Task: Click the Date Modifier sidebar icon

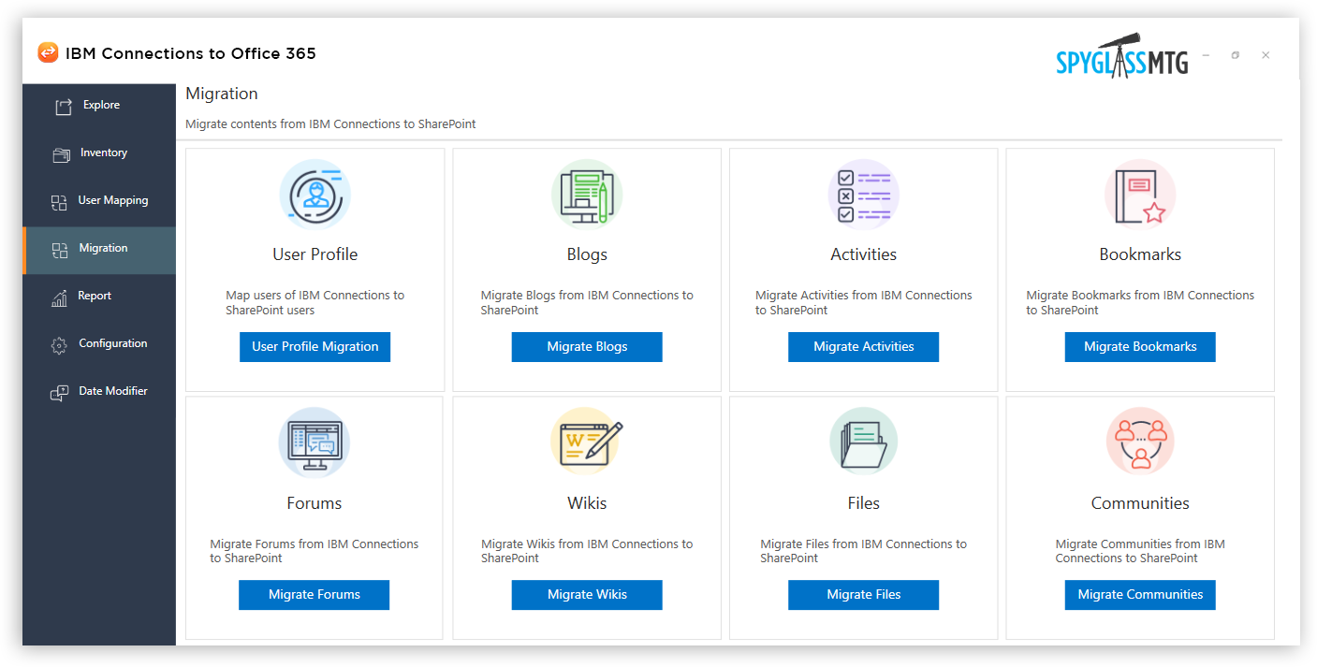Action: click(x=59, y=393)
